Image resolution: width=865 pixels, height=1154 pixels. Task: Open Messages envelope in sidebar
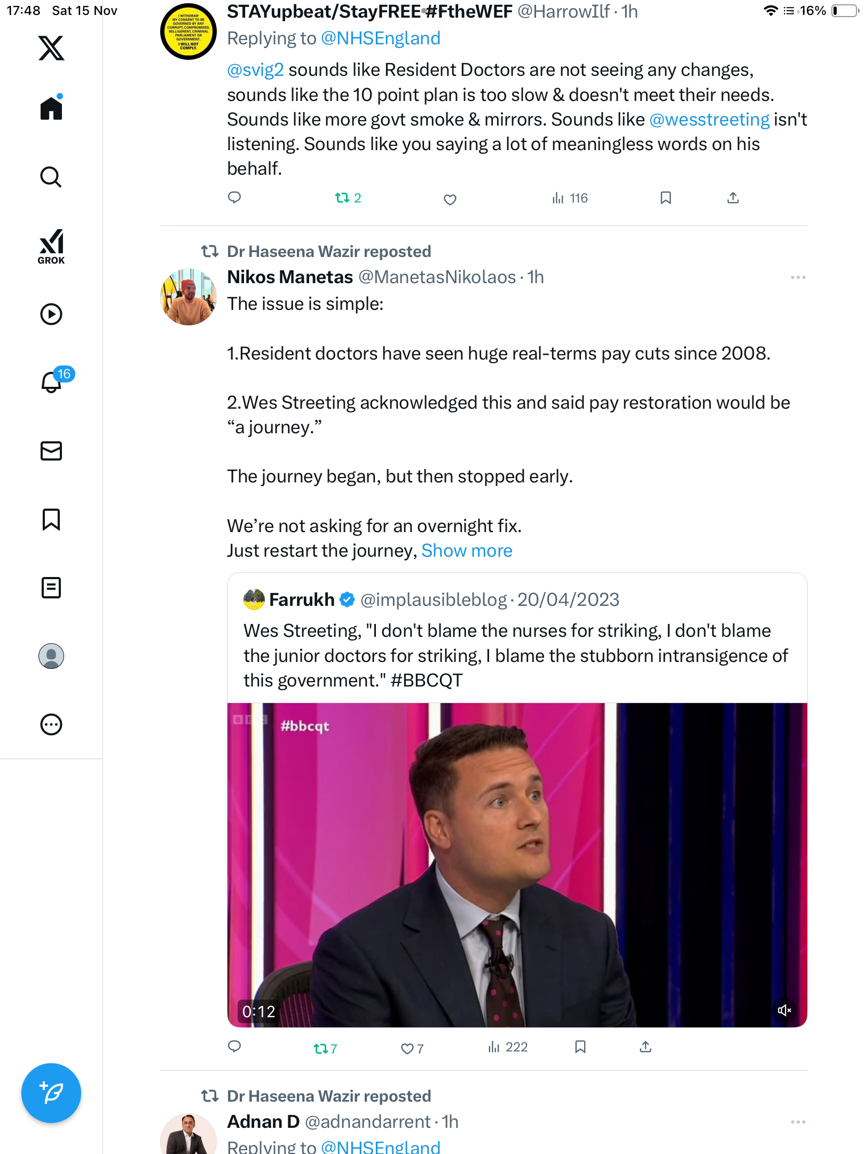[51, 451]
